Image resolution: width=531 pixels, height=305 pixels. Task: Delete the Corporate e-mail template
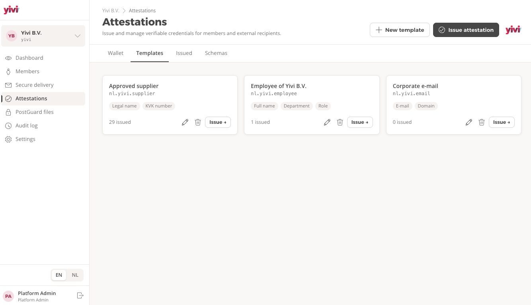click(482, 122)
